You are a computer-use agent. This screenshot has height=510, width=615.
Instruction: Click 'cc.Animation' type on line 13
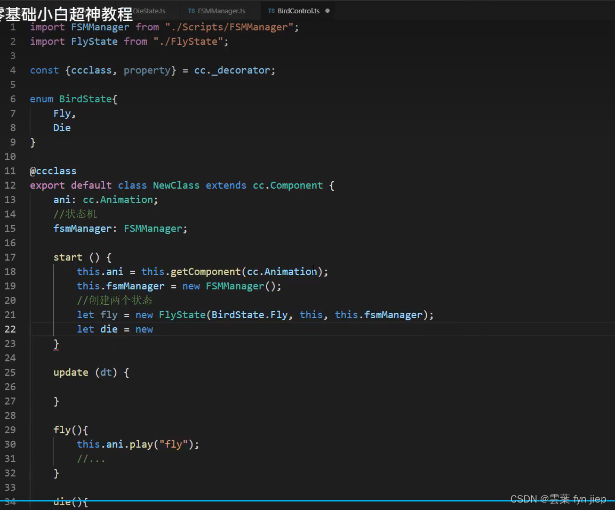118,200
